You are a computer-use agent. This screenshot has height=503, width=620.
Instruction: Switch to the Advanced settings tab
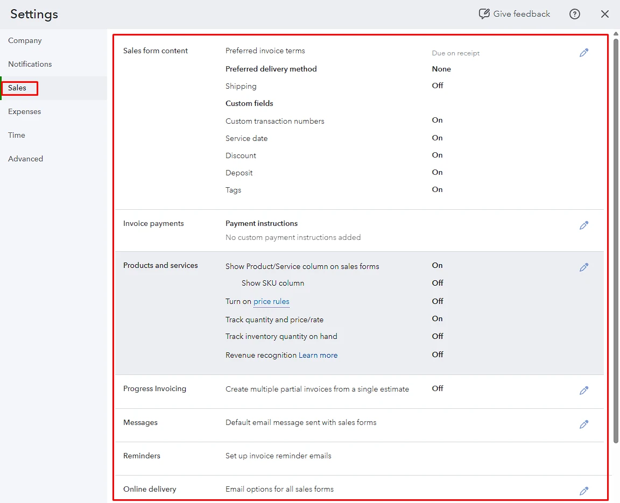[x=25, y=158]
